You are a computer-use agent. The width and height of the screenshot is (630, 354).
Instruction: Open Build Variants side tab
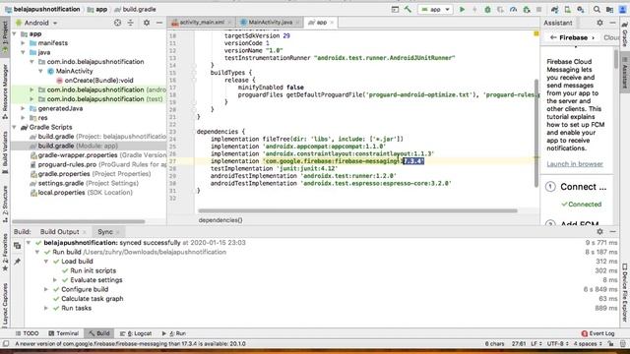pyautogui.click(x=5, y=151)
